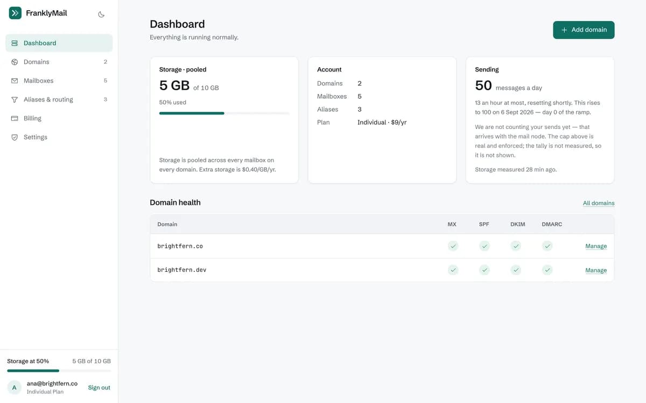Click 'Everything is running normally' status
Image resolution: width=646 pixels, height=403 pixels.
194,38
